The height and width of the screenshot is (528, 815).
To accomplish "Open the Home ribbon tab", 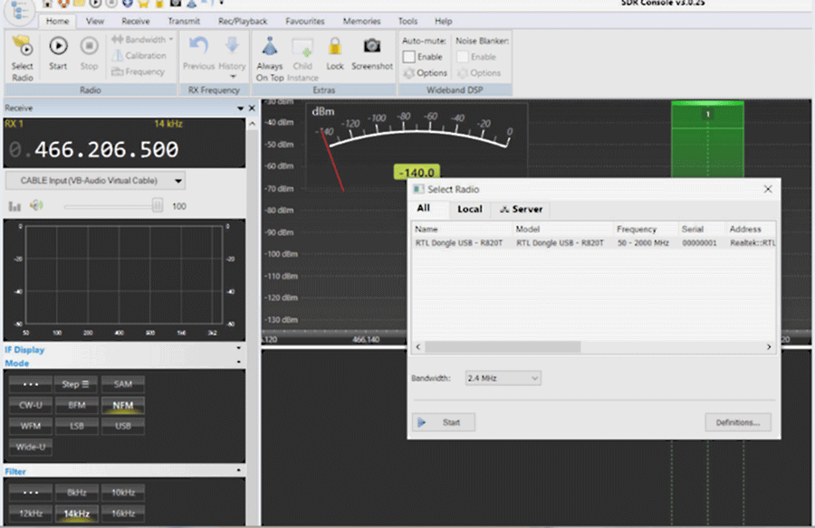I will tap(57, 22).
